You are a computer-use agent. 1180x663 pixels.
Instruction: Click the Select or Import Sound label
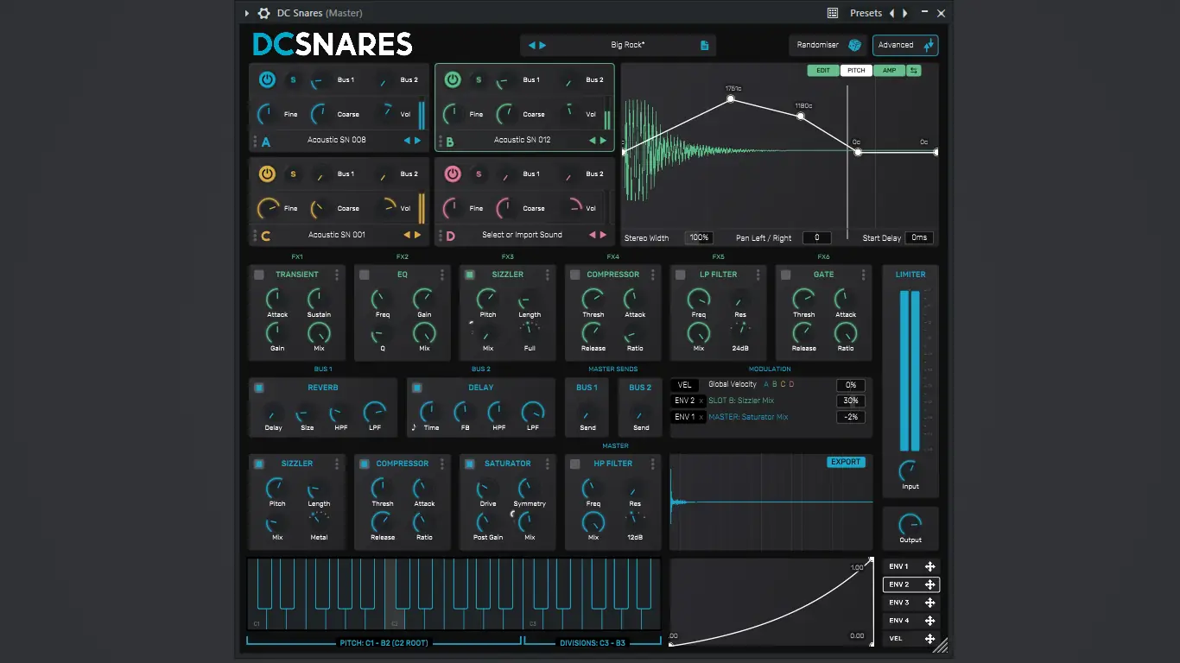(522, 235)
